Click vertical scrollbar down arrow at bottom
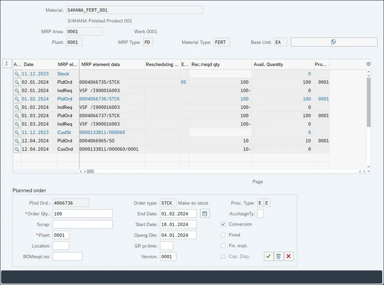The width and height of the screenshot is (384, 285). point(369,171)
